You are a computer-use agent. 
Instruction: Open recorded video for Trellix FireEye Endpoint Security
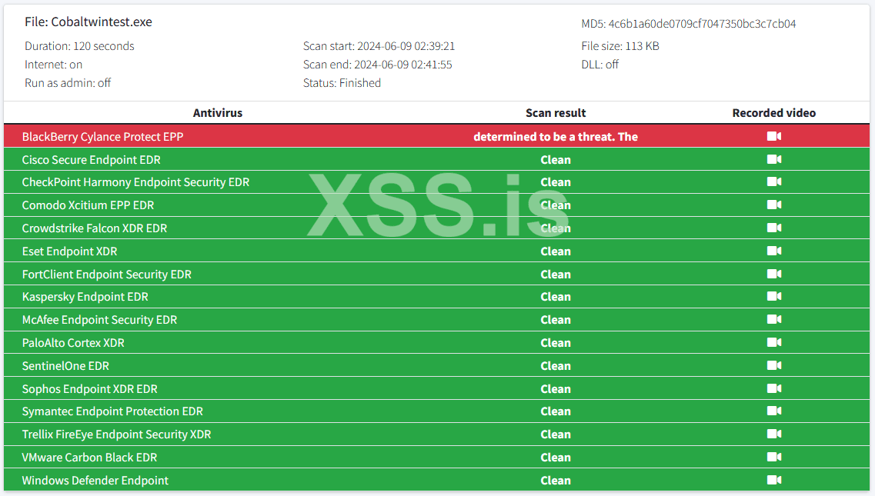[774, 434]
